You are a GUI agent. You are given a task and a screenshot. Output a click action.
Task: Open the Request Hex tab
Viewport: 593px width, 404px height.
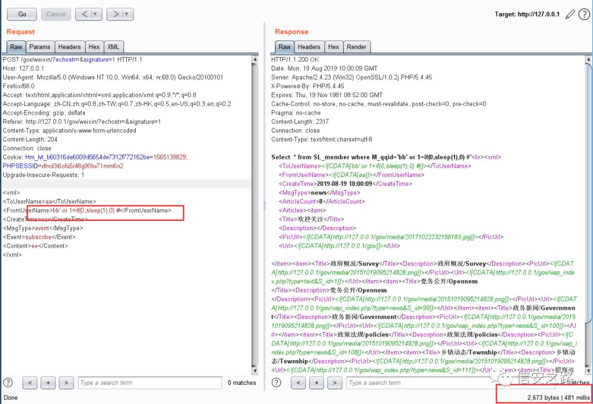pos(94,47)
